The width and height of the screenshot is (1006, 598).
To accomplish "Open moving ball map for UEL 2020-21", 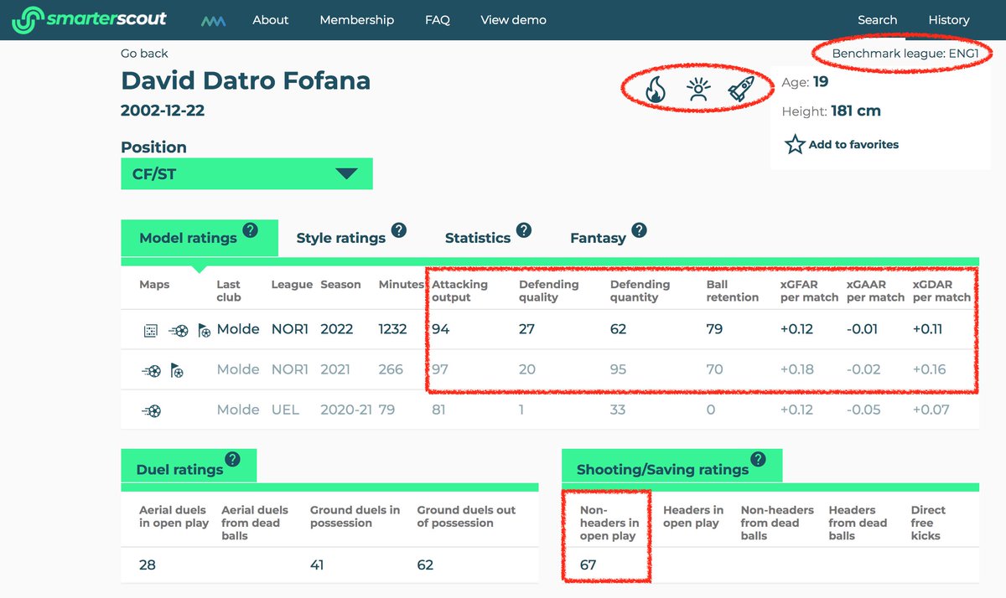I will [152, 410].
